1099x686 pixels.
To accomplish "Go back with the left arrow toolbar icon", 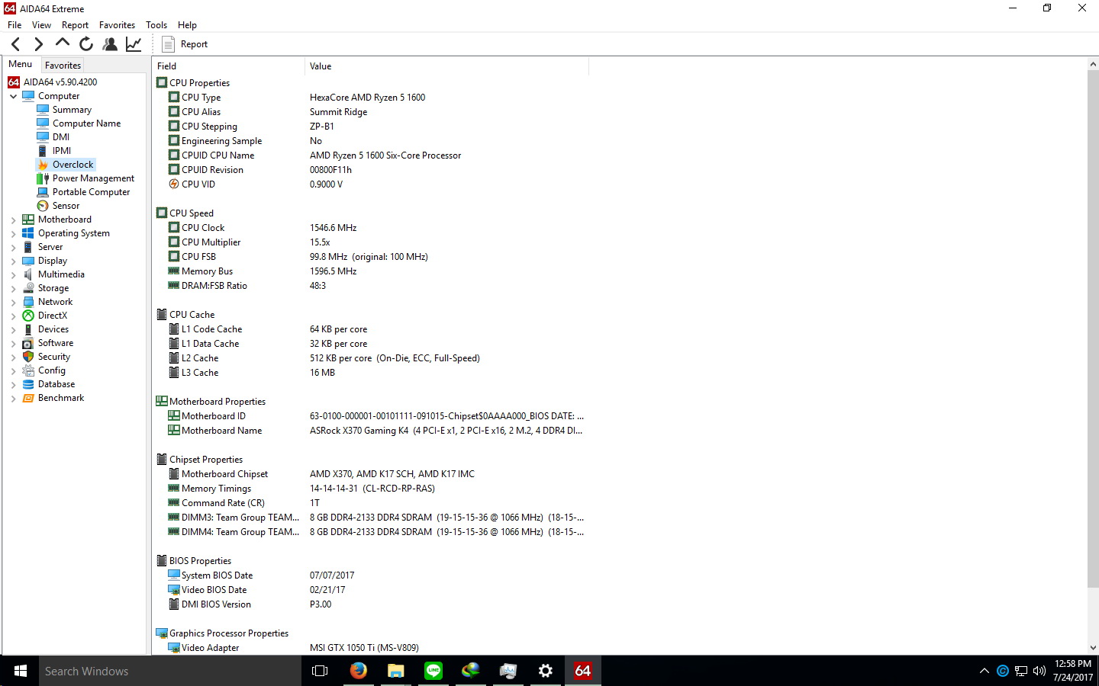I will click(x=15, y=44).
